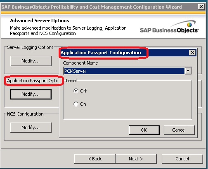Proceed with the Next button
This screenshot has width=208, height=169.
136,159
